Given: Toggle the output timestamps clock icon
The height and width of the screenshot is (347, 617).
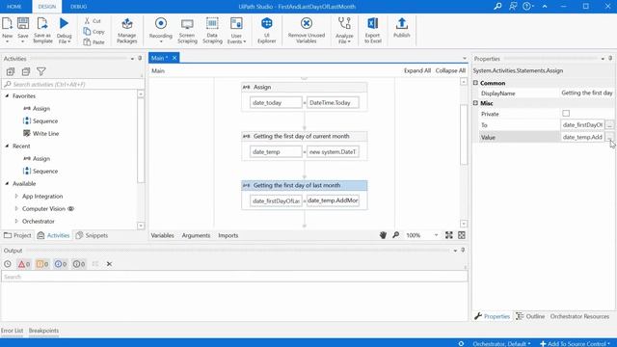Looking at the screenshot, I should pos(8,264).
